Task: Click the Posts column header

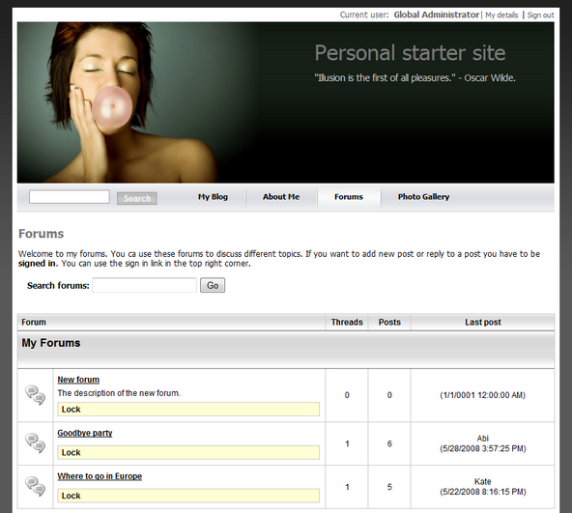Action: pyautogui.click(x=389, y=322)
